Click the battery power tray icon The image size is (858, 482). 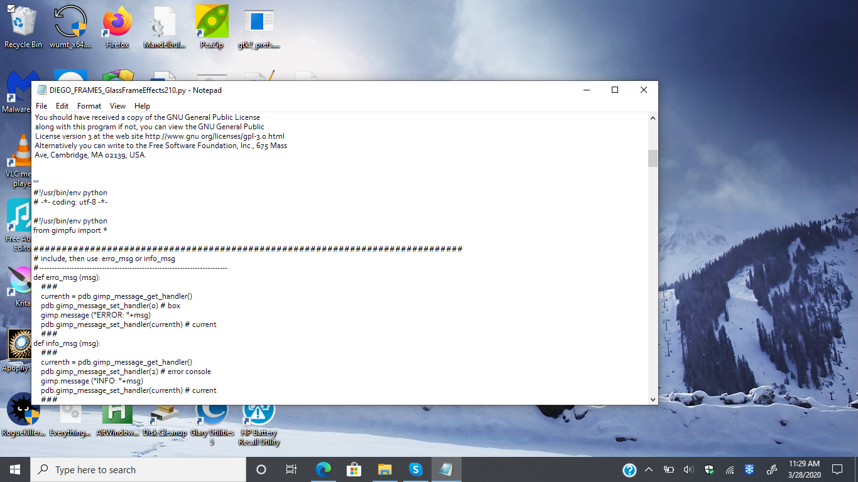pos(669,469)
